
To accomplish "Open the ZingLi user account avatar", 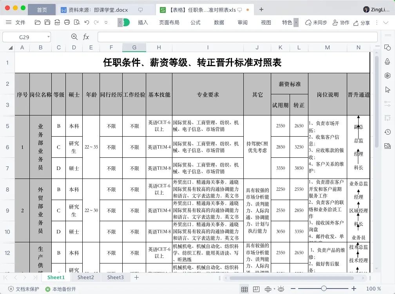I will [x=366, y=9].
